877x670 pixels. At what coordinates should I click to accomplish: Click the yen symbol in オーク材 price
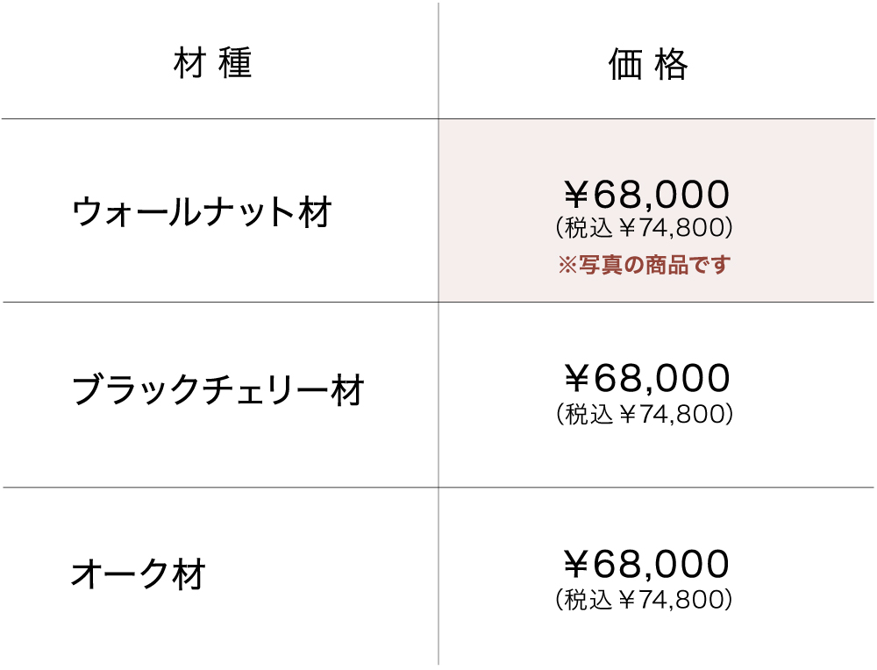tap(576, 564)
